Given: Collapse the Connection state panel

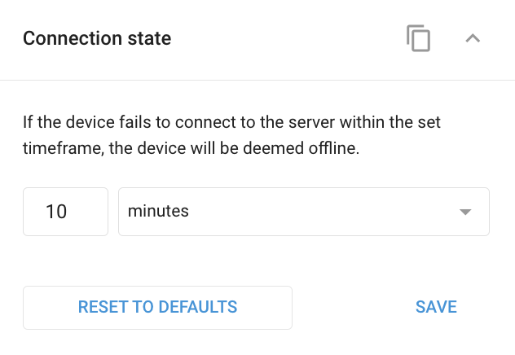Looking at the screenshot, I should tap(473, 38).
